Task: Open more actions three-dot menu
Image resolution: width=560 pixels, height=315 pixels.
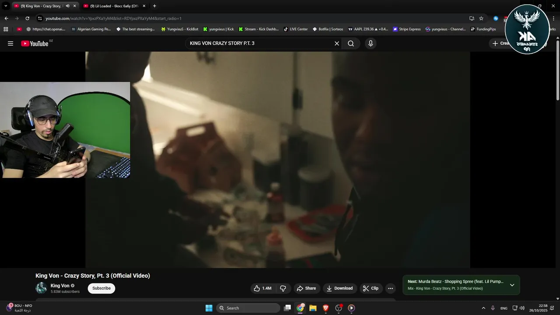Action: 390,288
